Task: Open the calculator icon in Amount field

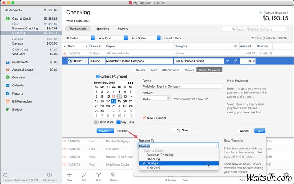Action: [x=168, y=98]
